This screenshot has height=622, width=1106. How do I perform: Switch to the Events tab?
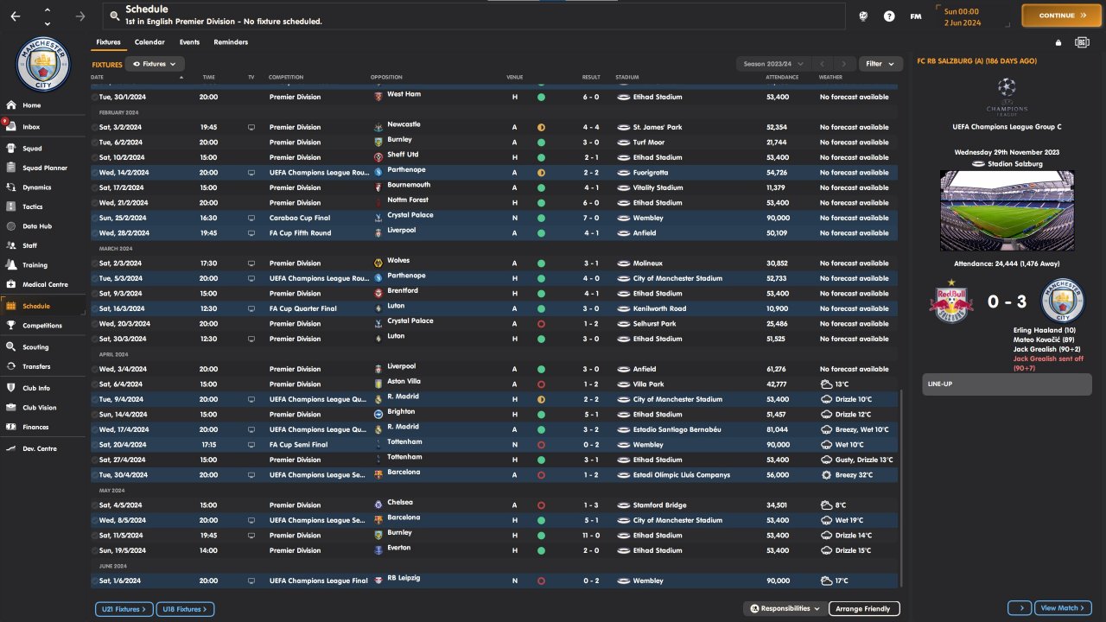click(x=189, y=42)
